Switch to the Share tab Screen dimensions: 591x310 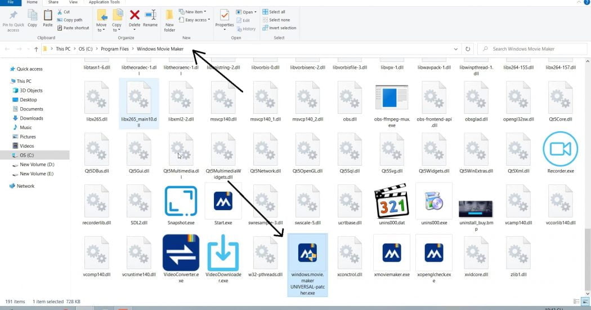click(53, 2)
